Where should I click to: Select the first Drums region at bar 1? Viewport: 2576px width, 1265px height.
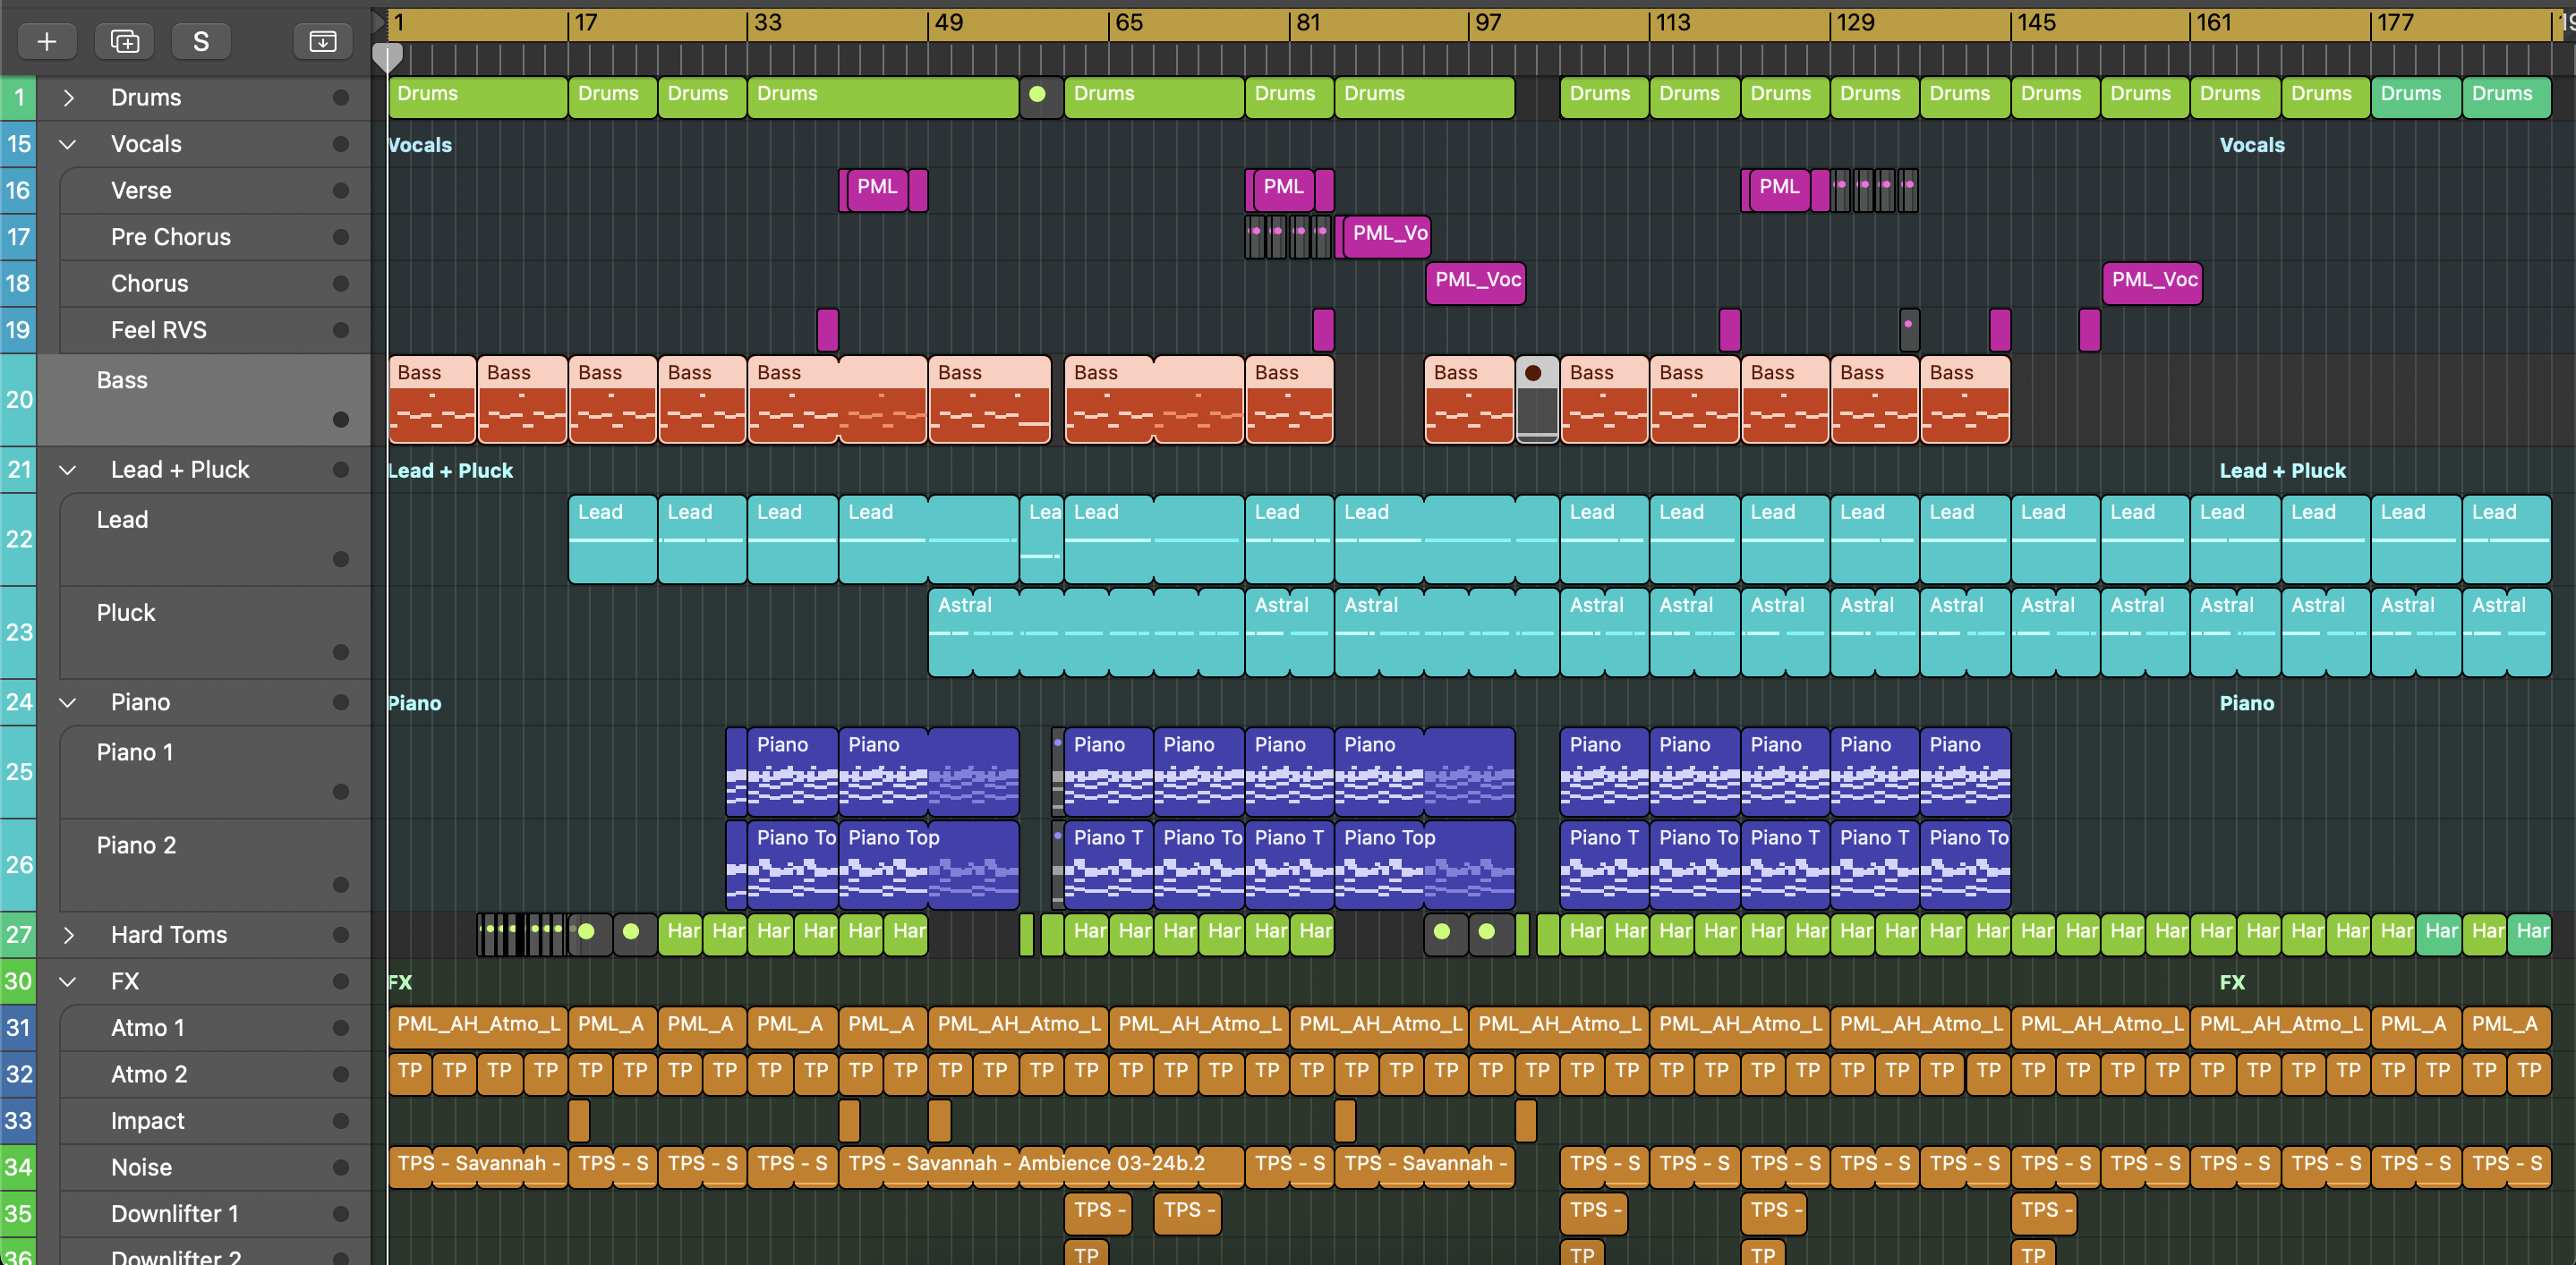point(478,98)
